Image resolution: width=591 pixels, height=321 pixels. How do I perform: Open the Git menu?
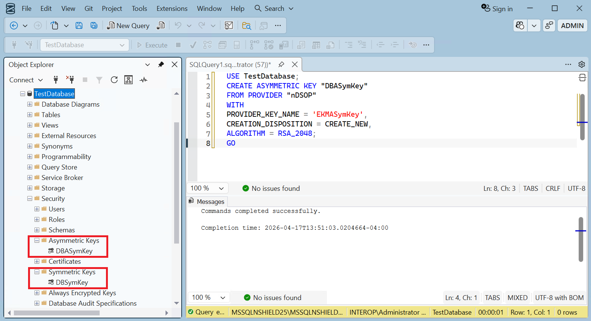pyautogui.click(x=89, y=8)
